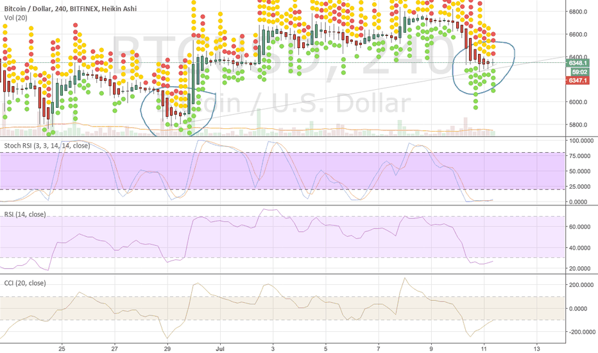Click the 60.0000 RSI scale value
This screenshot has height=353, width=598.
(x=578, y=227)
